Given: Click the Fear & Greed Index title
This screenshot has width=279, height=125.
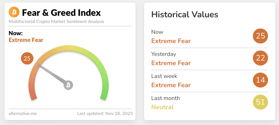Looking at the screenshot, I should (x=61, y=13).
